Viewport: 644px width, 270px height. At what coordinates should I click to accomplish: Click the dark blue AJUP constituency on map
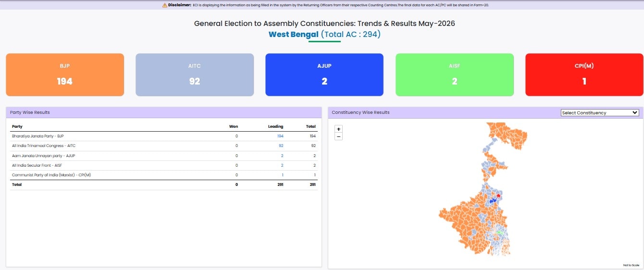point(494,200)
